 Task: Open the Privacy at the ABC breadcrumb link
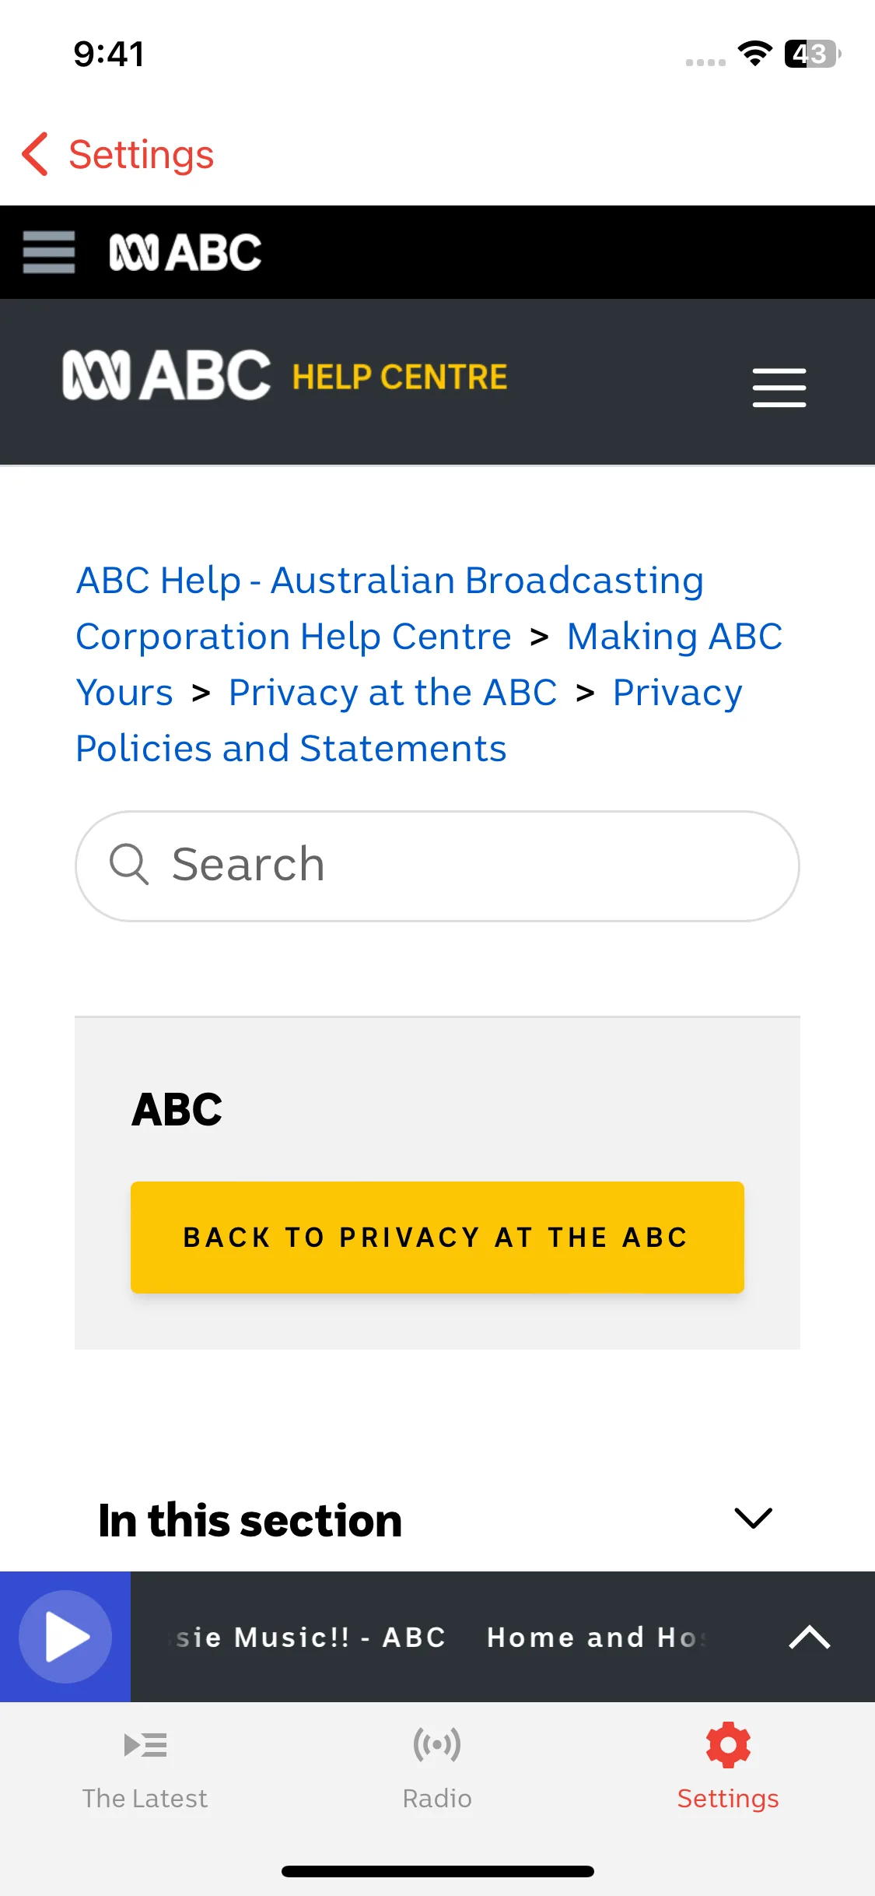(393, 692)
